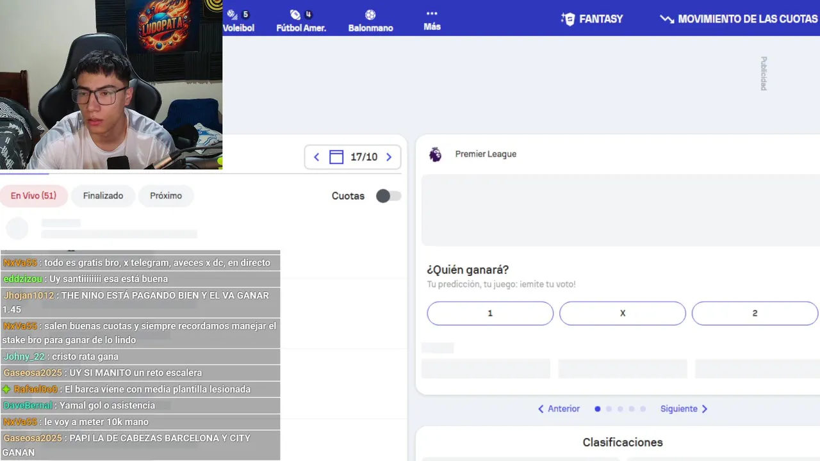Select the En Vivo (51) tab
The width and height of the screenshot is (820, 461).
33,196
